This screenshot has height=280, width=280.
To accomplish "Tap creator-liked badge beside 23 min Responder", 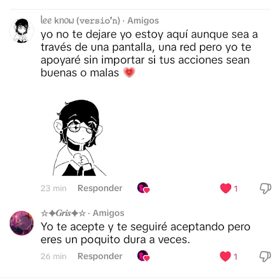I will coord(143,188).
